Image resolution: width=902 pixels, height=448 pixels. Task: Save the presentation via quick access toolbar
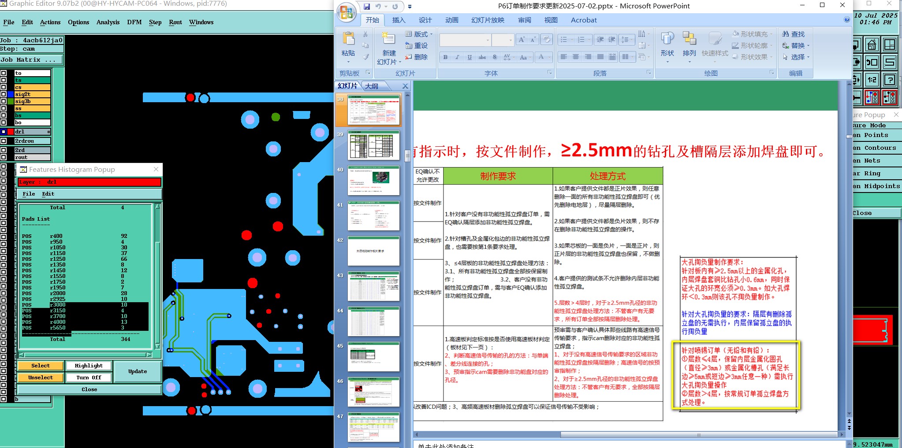[367, 7]
